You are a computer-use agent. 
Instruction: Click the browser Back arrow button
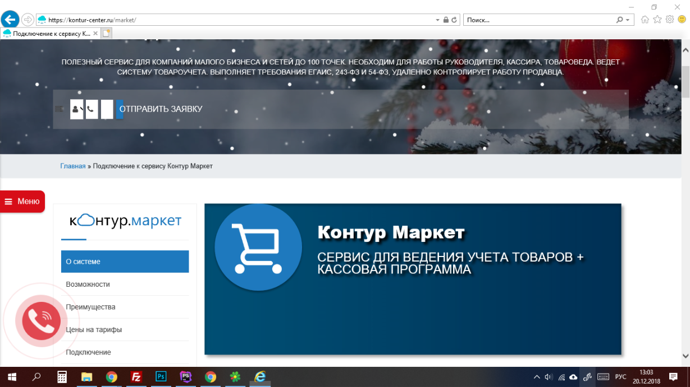(10, 20)
